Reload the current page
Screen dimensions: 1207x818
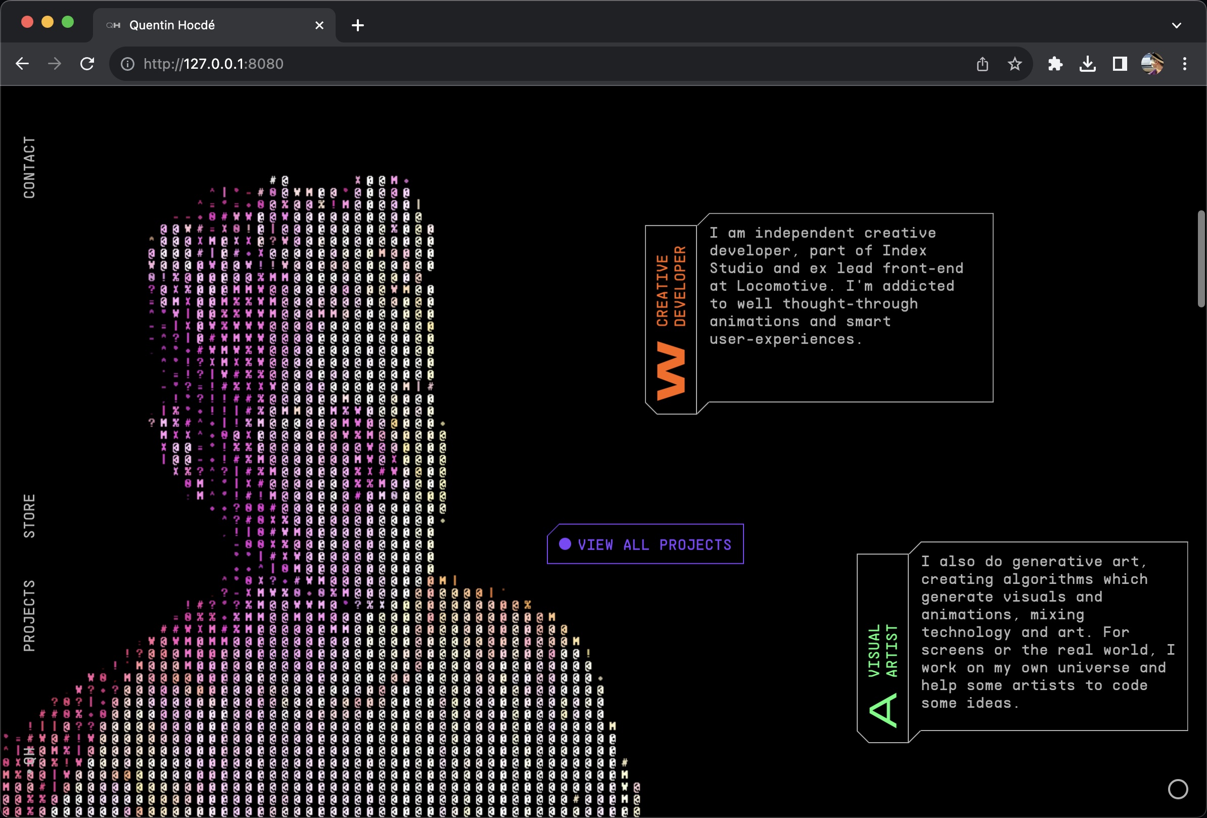87,64
